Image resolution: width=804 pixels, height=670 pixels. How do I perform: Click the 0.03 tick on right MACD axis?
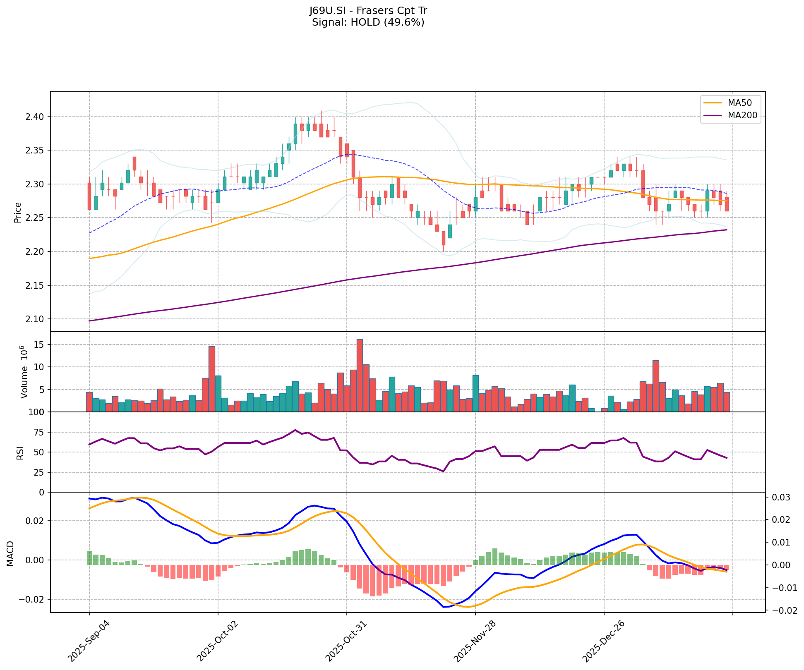781,498
